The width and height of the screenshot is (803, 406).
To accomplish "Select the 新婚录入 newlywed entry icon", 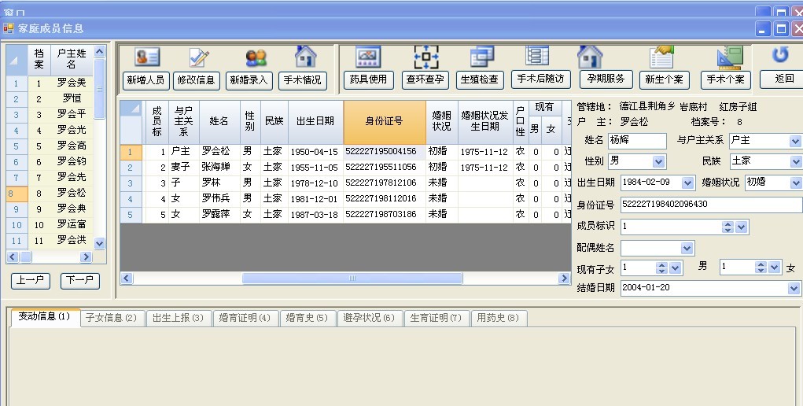I will [249, 57].
